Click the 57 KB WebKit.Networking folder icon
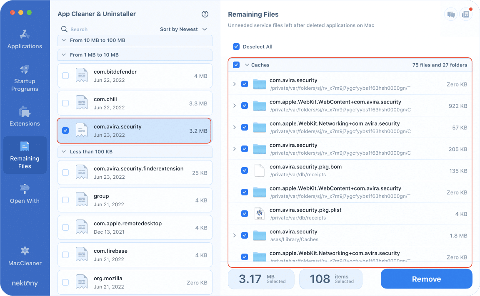The image size is (480, 296). [260, 127]
